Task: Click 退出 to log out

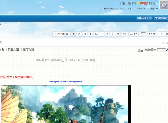Action: point(155,3)
